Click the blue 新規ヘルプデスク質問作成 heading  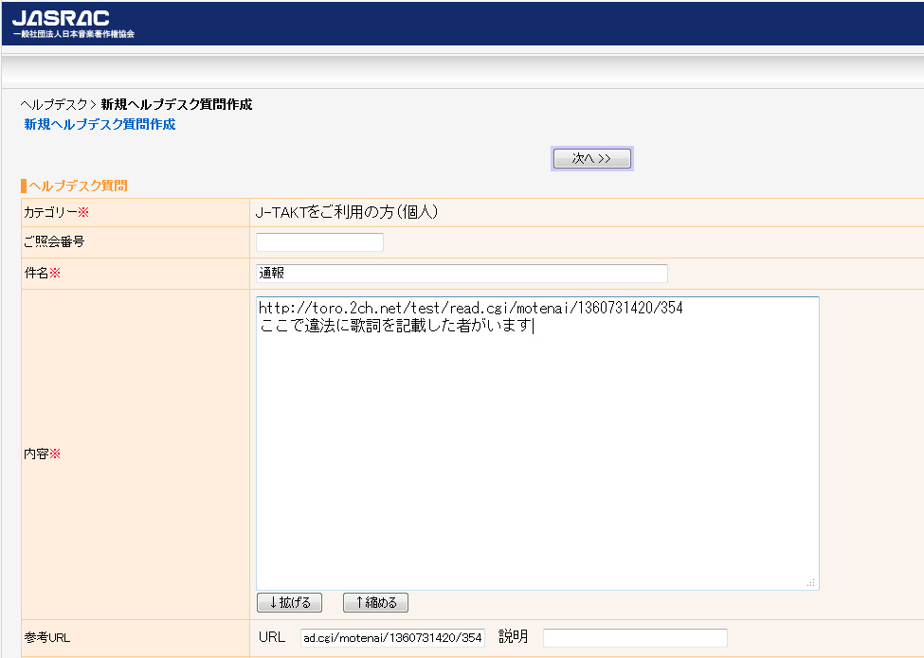coord(100,124)
